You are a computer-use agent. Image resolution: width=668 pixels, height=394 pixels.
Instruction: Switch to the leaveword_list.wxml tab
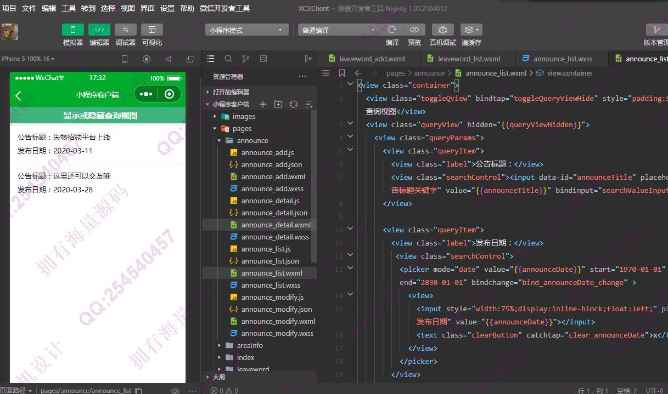pyautogui.click(x=468, y=59)
